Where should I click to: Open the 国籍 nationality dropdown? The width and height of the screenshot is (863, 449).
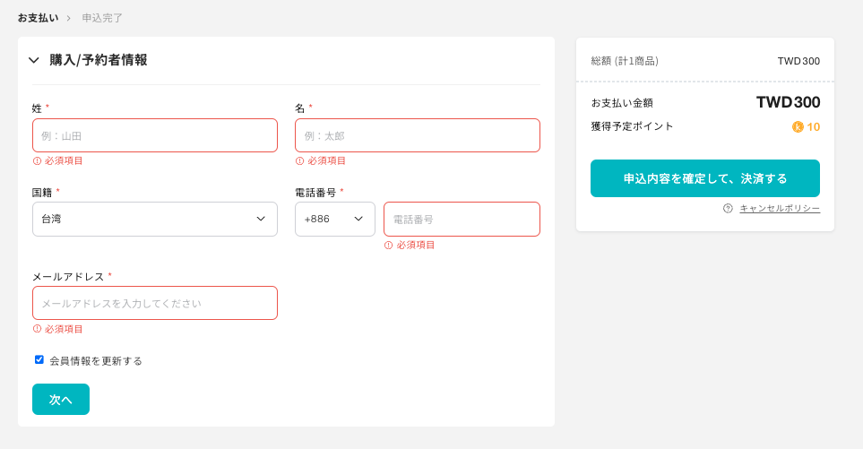155,219
